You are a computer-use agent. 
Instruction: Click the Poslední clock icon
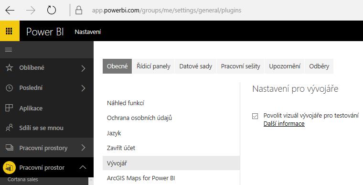[9, 88]
